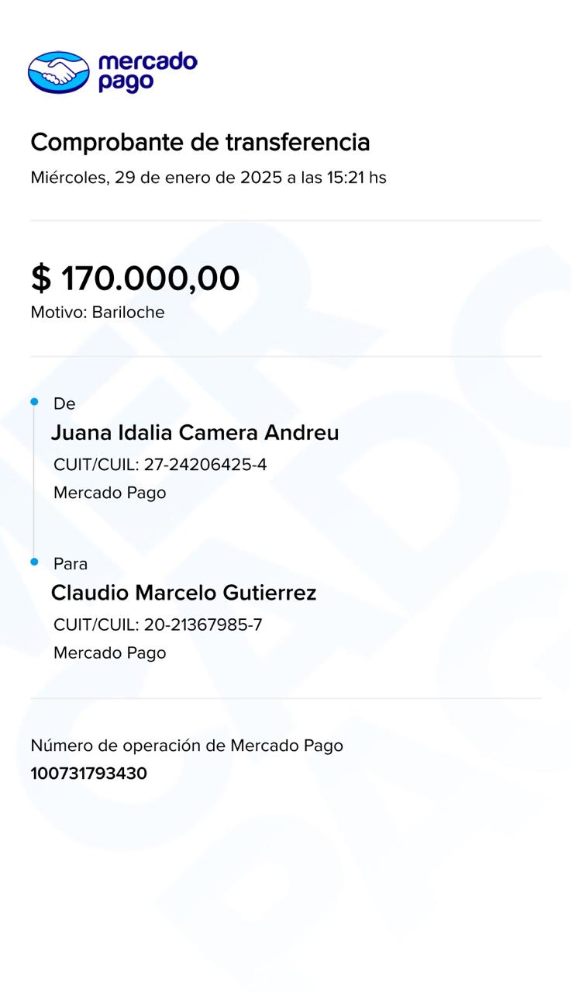The height and width of the screenshot is (993, 572).
Task: Select the $ 170.000,00 amount
Action: (136, 278)
